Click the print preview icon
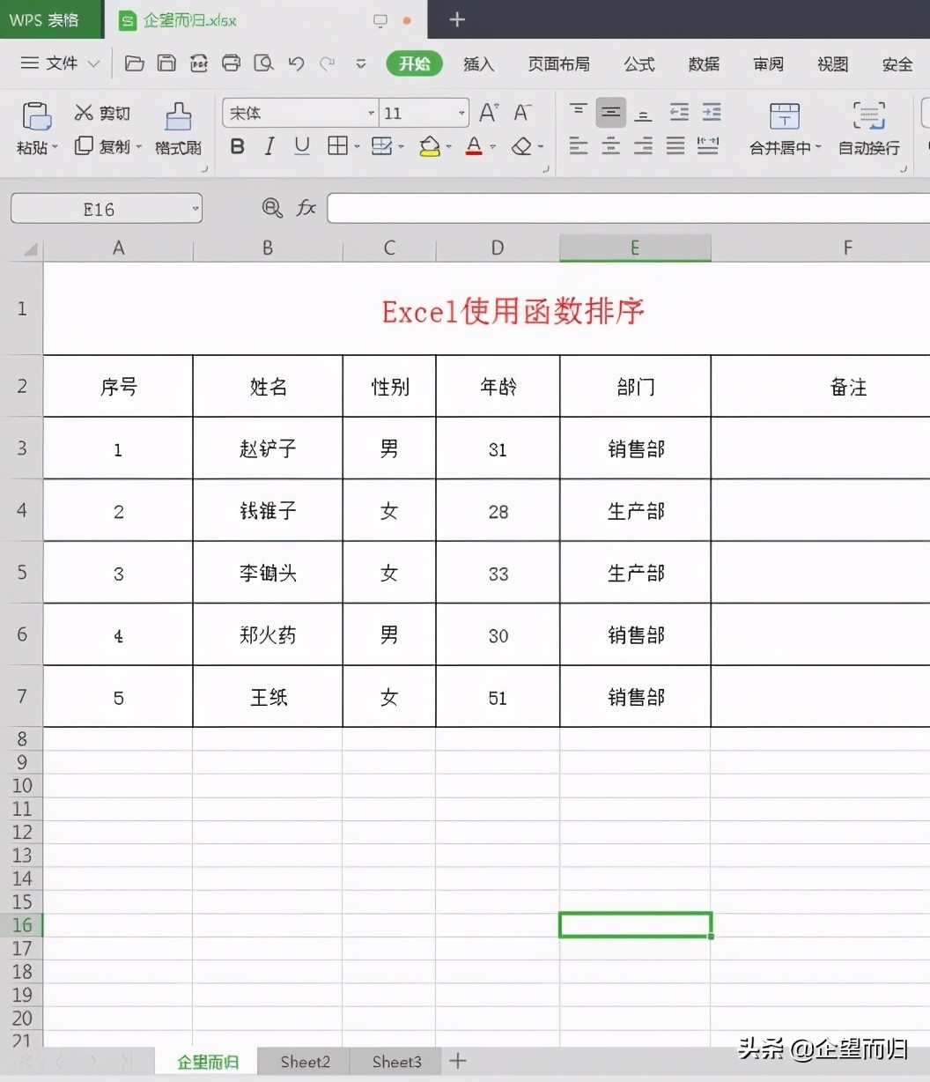 pyautogui.click(x=262, y=63)
